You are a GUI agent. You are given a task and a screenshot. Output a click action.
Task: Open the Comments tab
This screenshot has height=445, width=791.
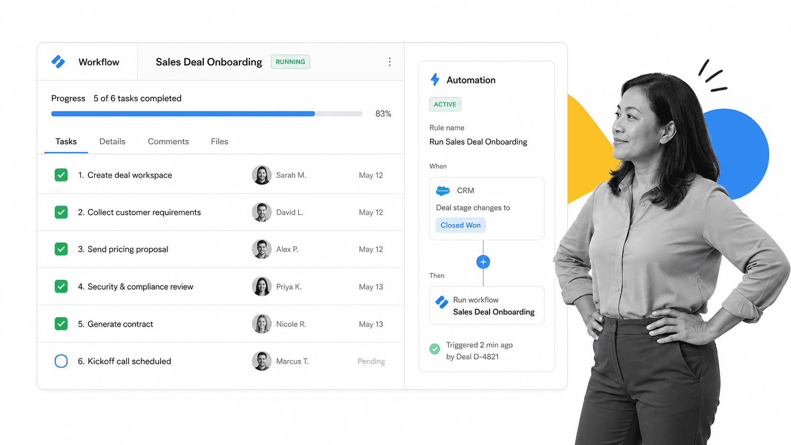click(x=168, y=141)
